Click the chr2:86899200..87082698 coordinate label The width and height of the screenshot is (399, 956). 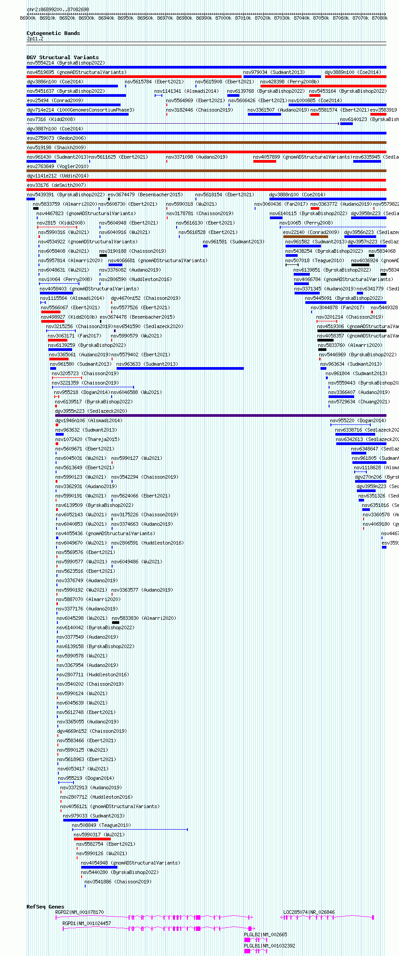point(58,9)
